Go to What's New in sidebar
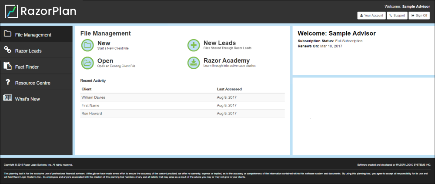435x184 pixels. click(x=27, y=99)
